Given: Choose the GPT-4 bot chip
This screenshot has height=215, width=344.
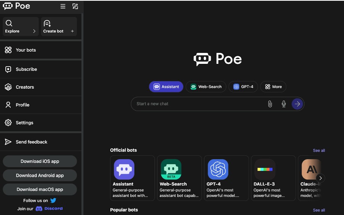Looking at the screenshot, I should [243, 87].
